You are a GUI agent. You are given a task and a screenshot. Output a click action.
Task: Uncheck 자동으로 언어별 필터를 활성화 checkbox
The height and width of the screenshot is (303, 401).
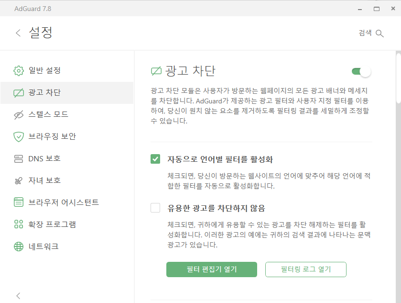155,159
